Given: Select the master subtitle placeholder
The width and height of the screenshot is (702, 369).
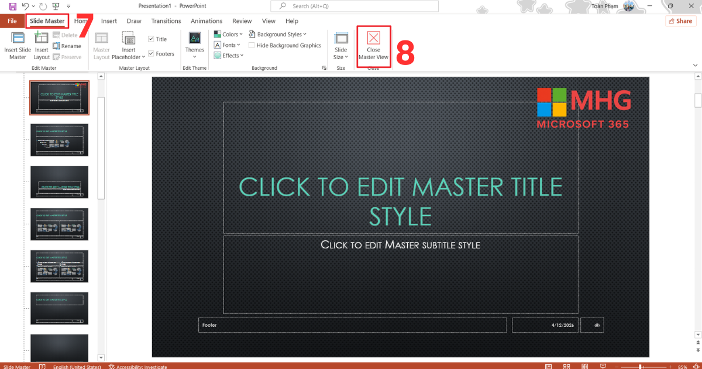Looking at the screenshot, I should (401, 275).
